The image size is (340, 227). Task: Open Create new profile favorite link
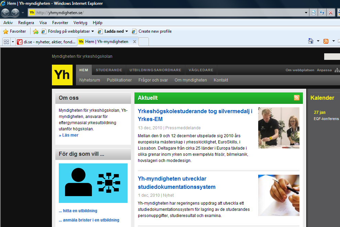click(152, 31)
